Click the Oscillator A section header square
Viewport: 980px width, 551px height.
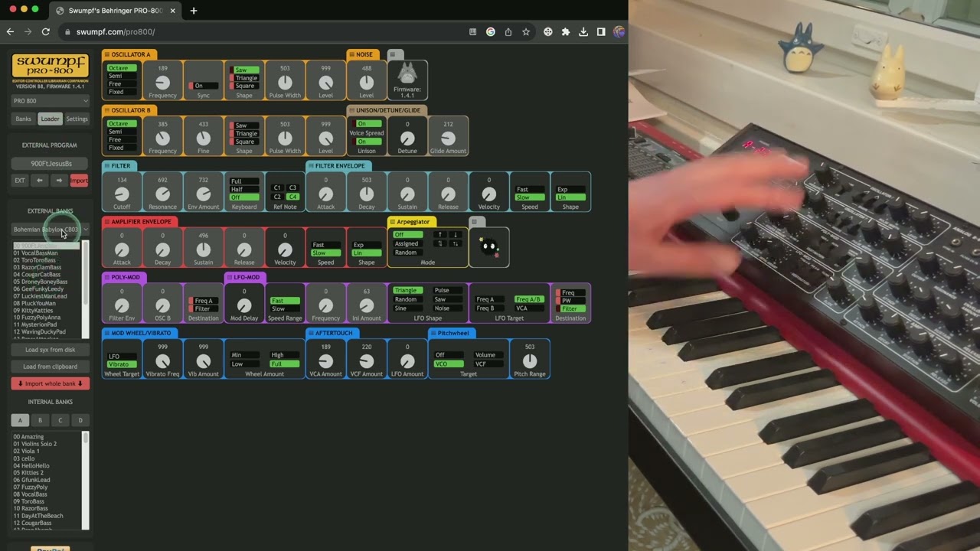pos(107,55)
